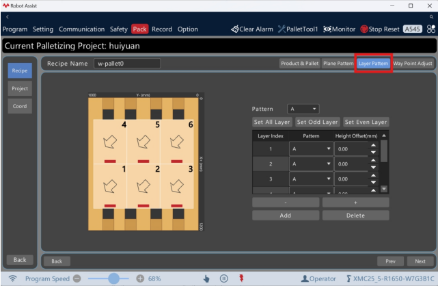Click the Program Speed slider handle
Screen dimensions: 438x286
coord(113,278)
